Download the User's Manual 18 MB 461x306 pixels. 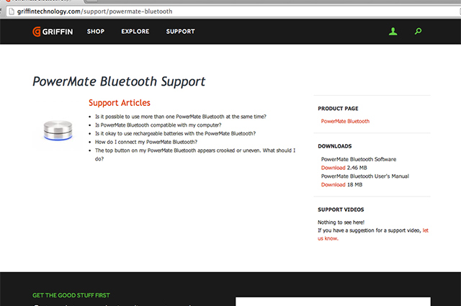pyautogui.click(x=333, y=184)
